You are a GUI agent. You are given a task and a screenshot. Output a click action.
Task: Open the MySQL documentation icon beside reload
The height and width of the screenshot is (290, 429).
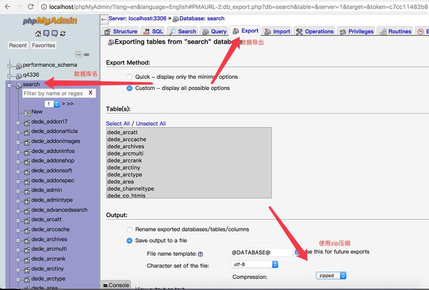point(55,34)
